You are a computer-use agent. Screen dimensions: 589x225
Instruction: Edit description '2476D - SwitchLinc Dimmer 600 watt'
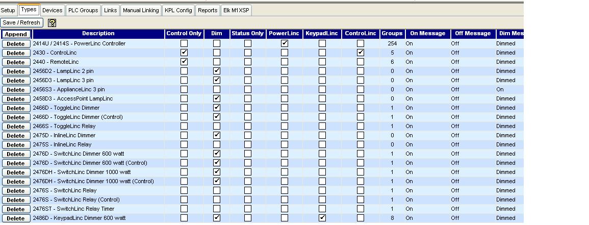tap(79, 154)
